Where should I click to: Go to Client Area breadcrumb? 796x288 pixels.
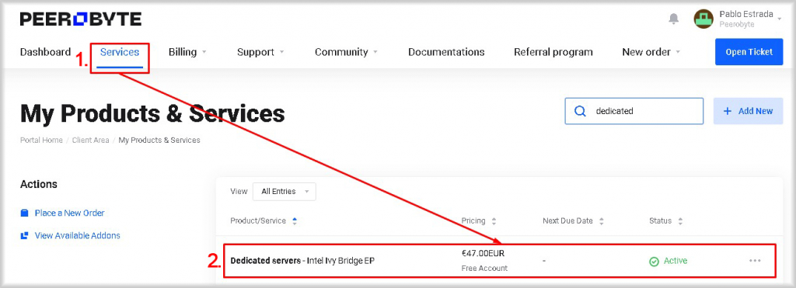90,140
